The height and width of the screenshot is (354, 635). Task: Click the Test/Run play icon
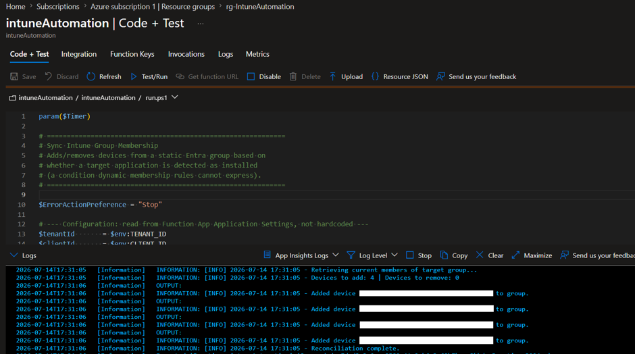(x=134, y=76)
